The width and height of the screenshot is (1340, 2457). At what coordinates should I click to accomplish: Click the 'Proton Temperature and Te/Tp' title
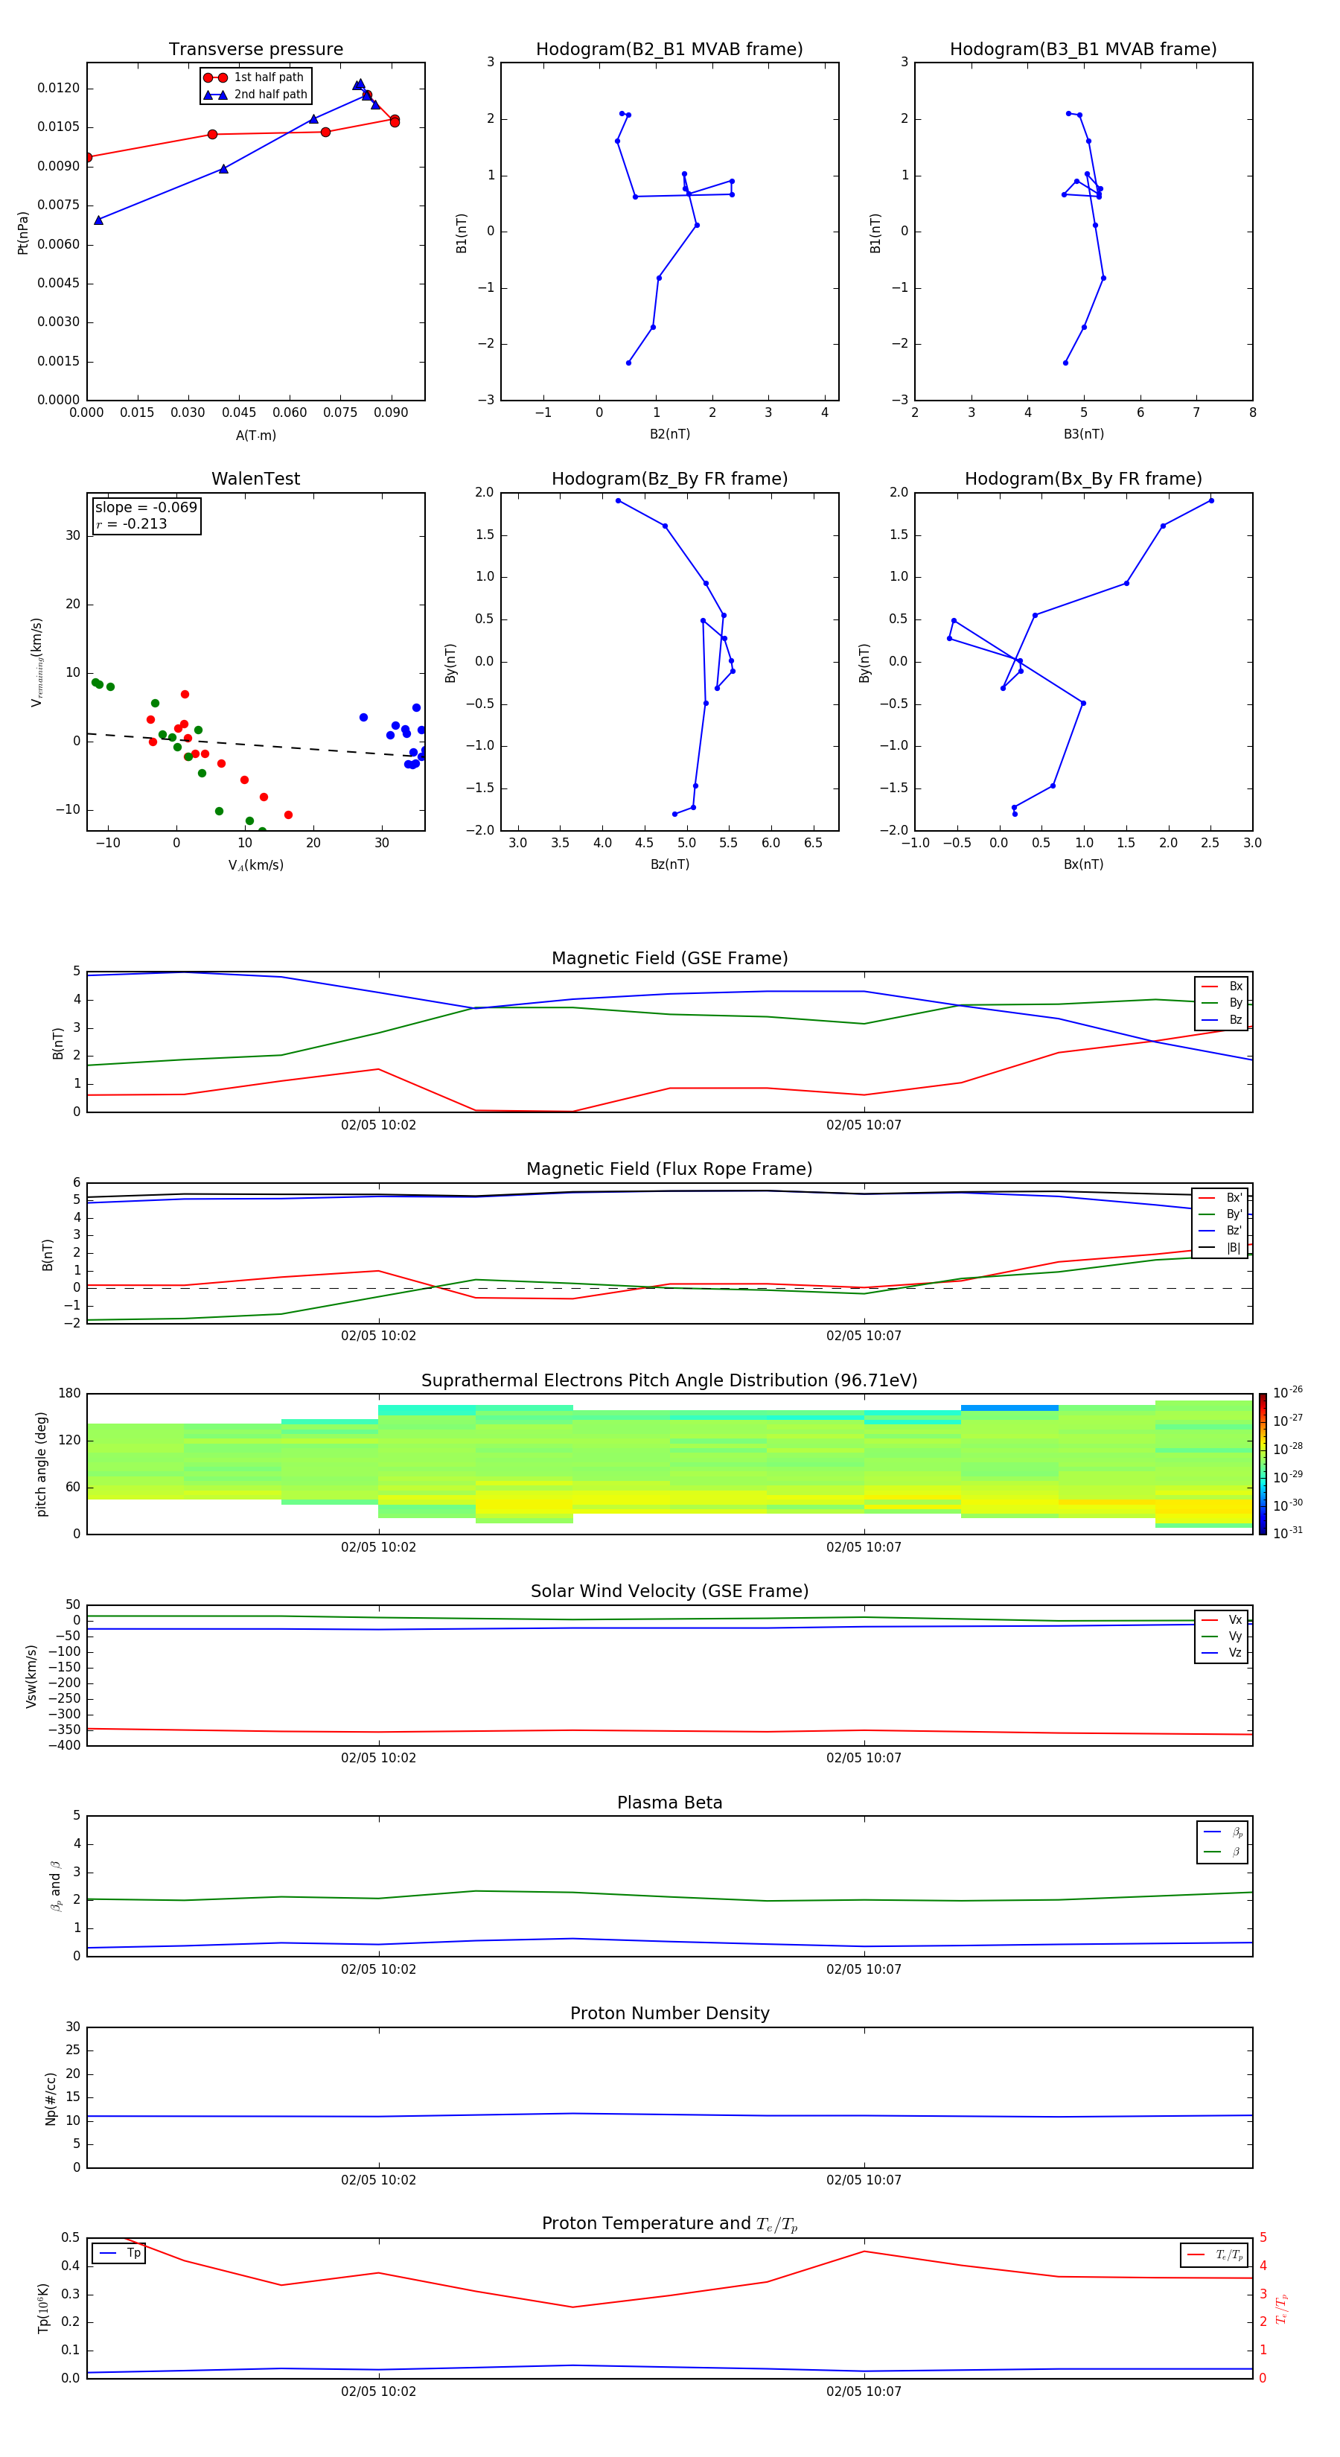[669, 2223]
